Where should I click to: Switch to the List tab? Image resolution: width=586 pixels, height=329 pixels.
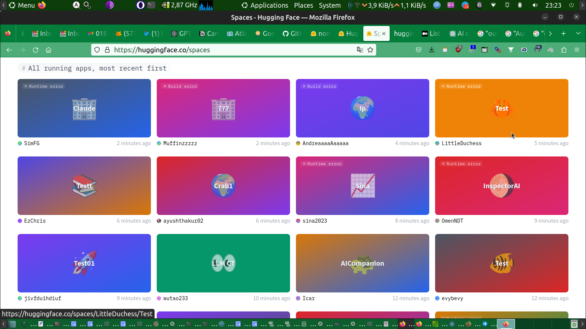click(431, 34)
